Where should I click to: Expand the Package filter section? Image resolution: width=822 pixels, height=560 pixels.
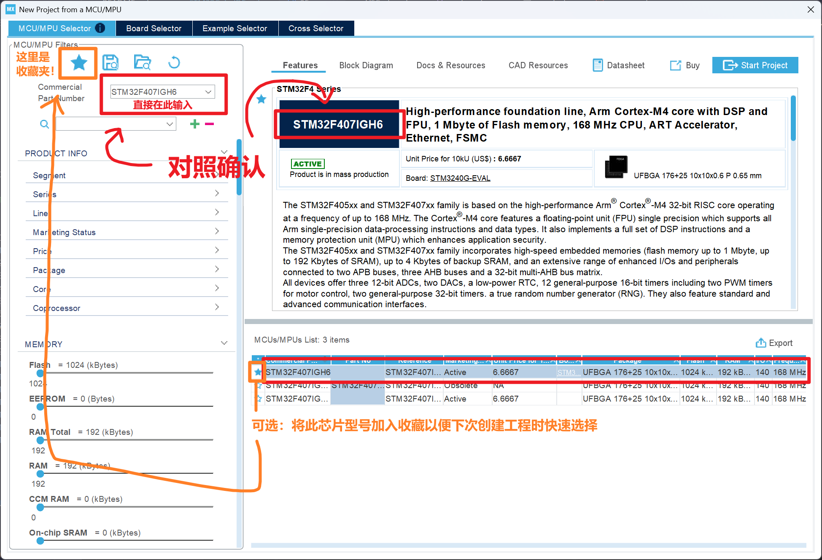tap(217, 269)
